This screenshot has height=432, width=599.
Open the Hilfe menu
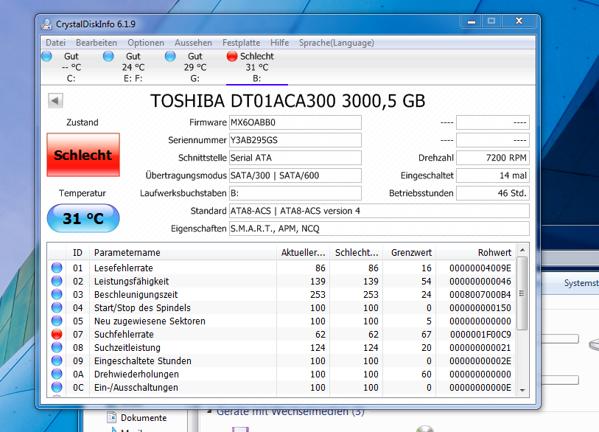pyautogui.click(x=280, y=43)
